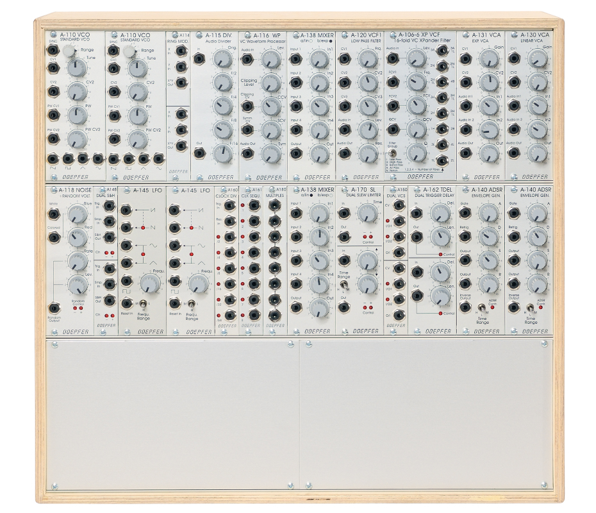The width and height of the screenshot is (596, 513).
Task: Click the Orig. knob on A-115 Audio Divider
Action: point(222,60)
